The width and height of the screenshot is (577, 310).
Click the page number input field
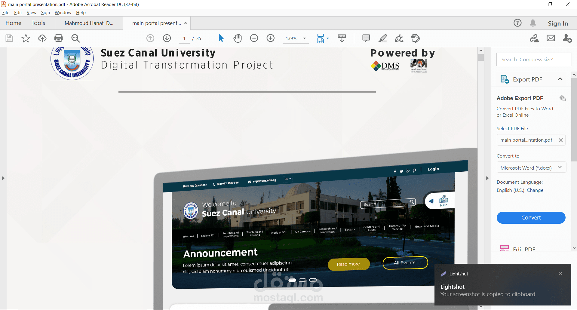[x=184, y=38]
